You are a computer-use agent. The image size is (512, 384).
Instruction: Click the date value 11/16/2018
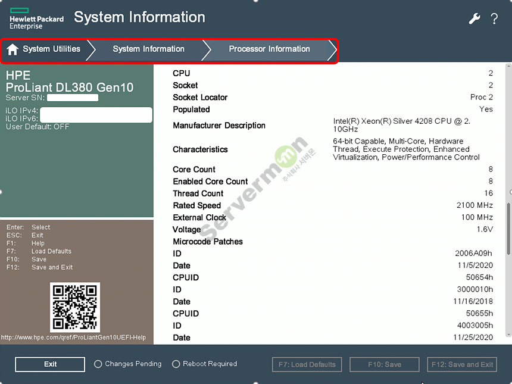point(473,301)
